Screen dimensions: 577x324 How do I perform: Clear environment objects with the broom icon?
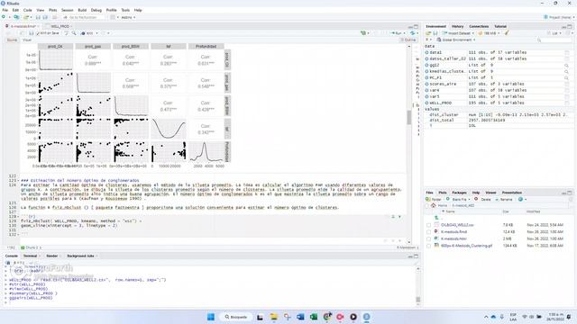tap(507, 33)
